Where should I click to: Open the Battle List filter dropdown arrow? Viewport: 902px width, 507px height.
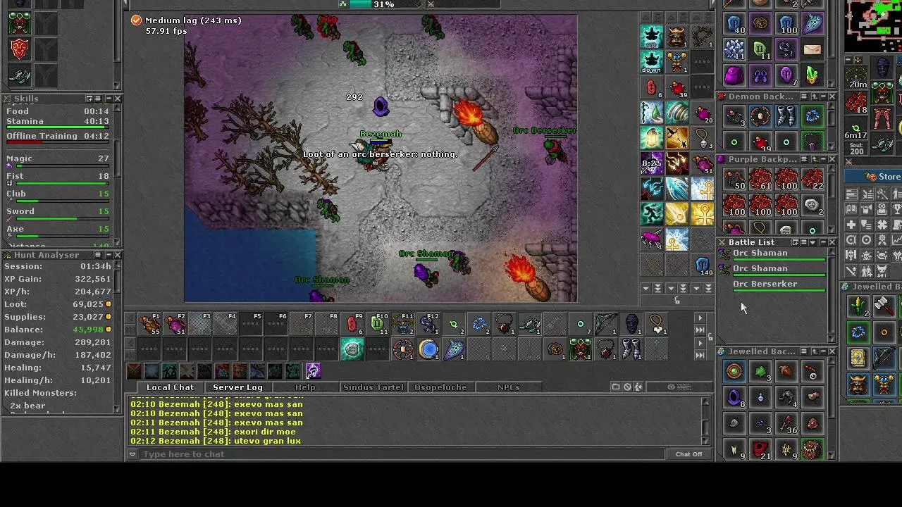pos(813,242)
